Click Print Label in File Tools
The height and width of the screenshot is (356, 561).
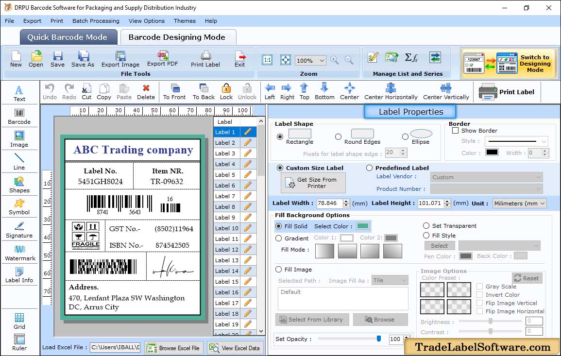pos(205,59)
